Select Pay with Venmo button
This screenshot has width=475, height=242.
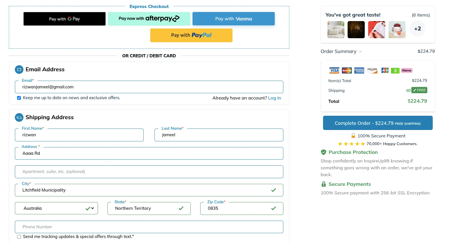tap(234, 19)
